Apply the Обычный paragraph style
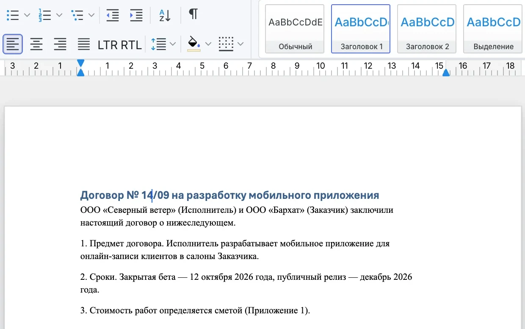Image resolution: width=525 pixels, height=329 pixels. (x=296, y=29)
